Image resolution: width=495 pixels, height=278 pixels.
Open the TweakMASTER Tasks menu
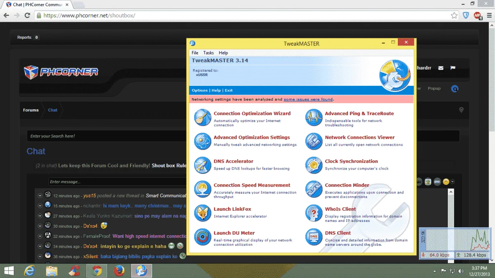[x=208, y=53]
